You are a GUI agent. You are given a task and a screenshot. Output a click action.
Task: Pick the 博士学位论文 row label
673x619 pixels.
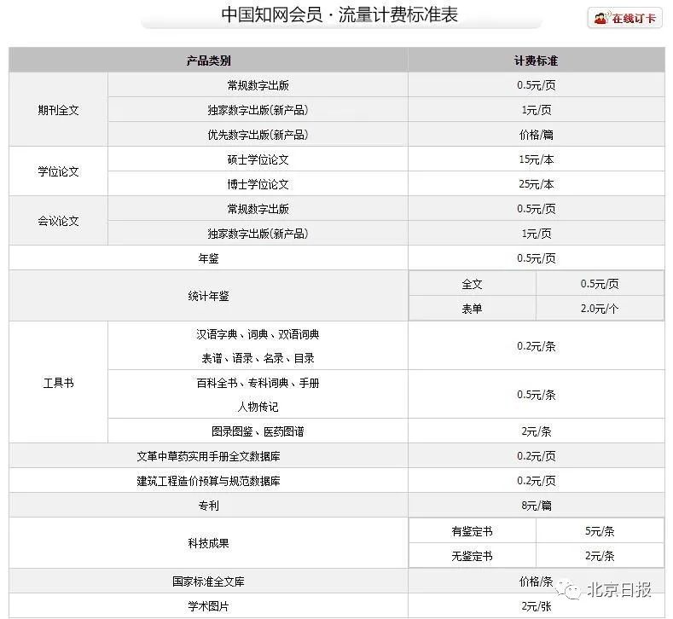pyautogui.click(x=258, y=184)
